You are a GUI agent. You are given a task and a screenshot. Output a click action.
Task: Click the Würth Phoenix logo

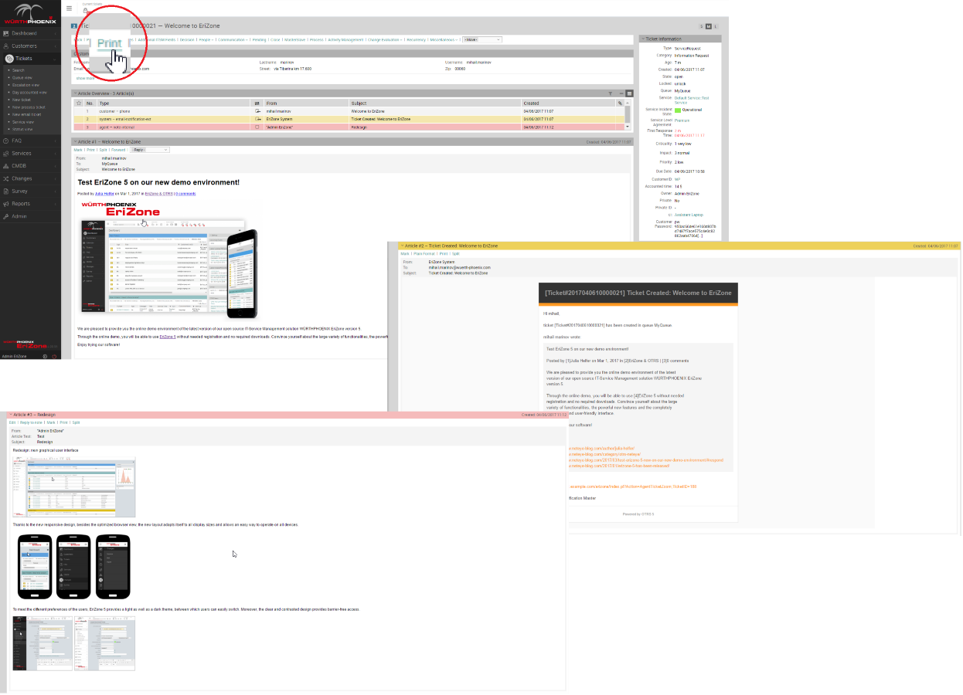click(x=30, y=13)
